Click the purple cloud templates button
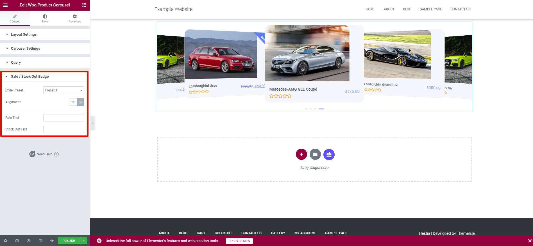The width and height of the screenshot is (533, 246). coord(329,154)
